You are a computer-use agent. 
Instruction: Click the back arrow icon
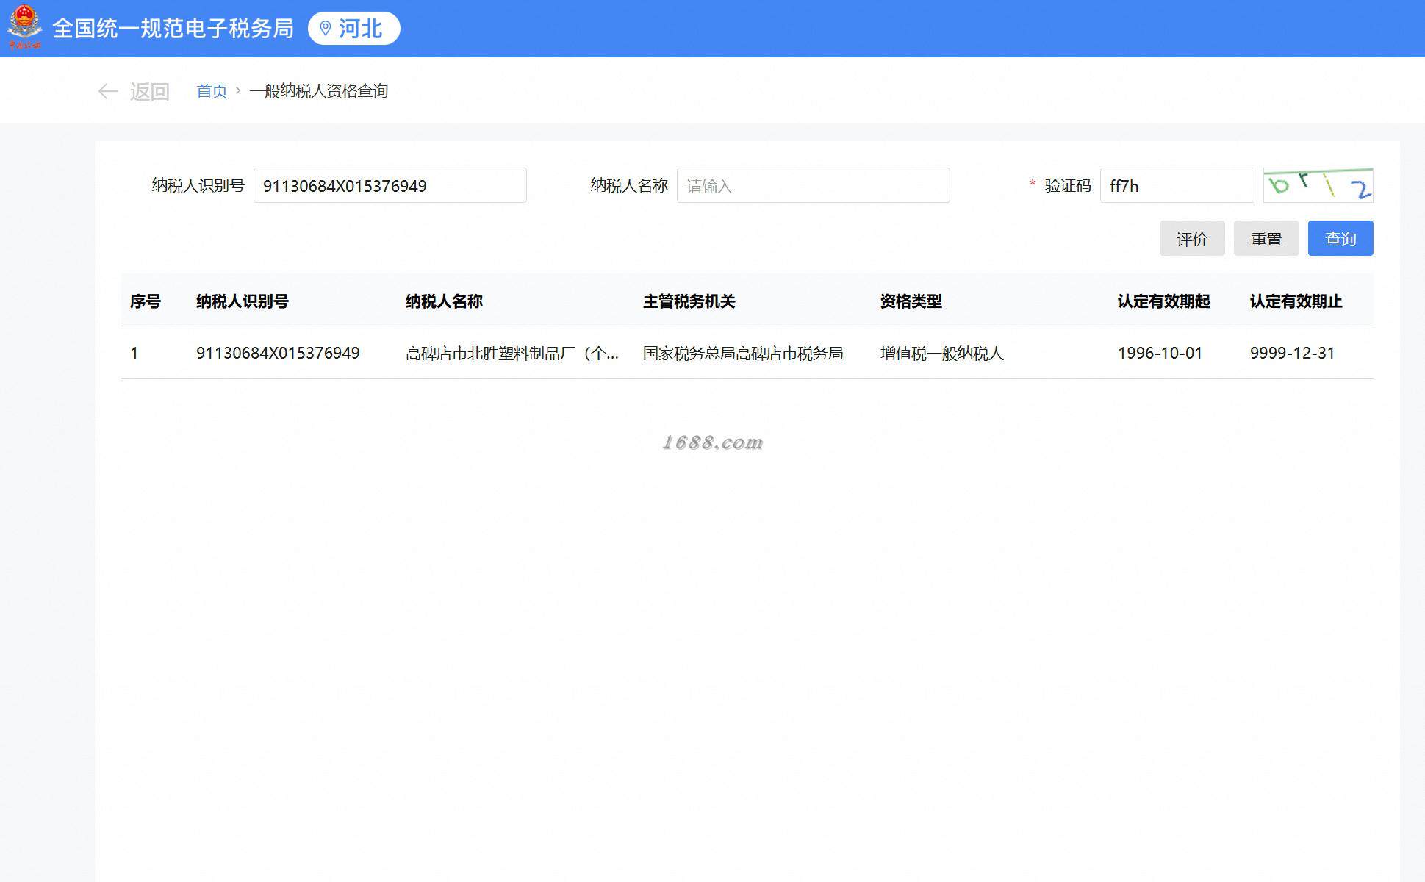(x=107, y=91)
